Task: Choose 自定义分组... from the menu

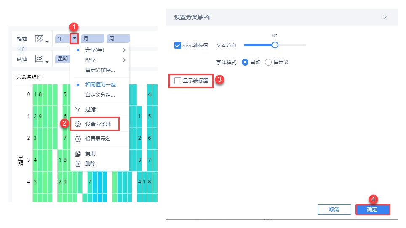Action: (x=100, y=95)
